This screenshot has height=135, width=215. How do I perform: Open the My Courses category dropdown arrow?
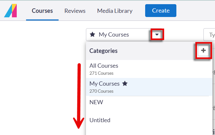[x=157, y=34]
